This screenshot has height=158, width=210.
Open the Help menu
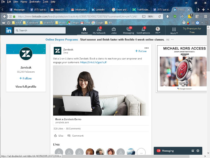coord(53,2)
